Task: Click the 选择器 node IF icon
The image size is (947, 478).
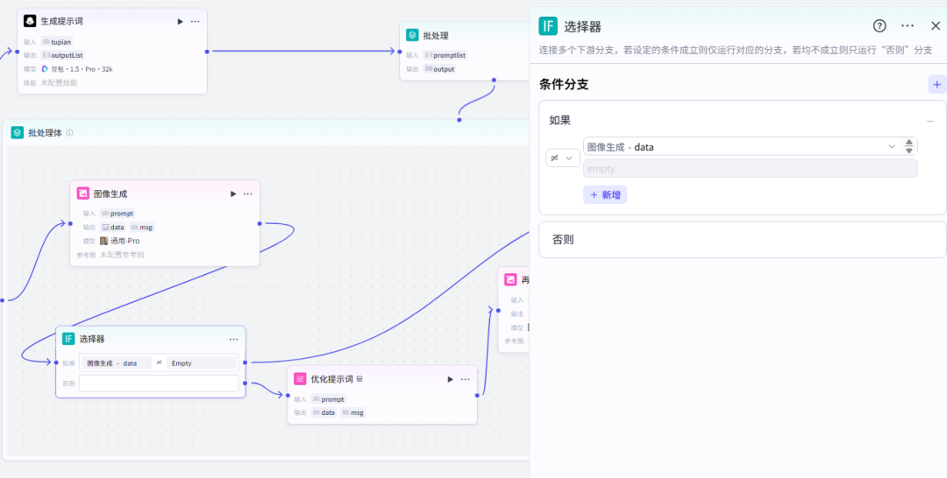Action: click(68, 339)
